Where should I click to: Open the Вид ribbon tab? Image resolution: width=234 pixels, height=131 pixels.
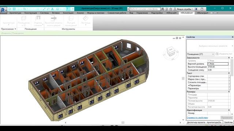tap(131, 13)
